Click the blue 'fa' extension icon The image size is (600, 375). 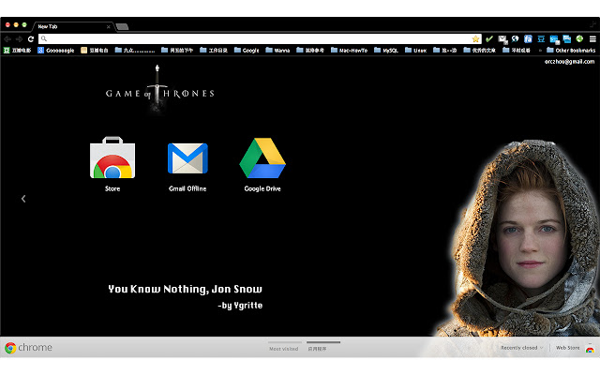pyautogui.click(x=528, y=39)
